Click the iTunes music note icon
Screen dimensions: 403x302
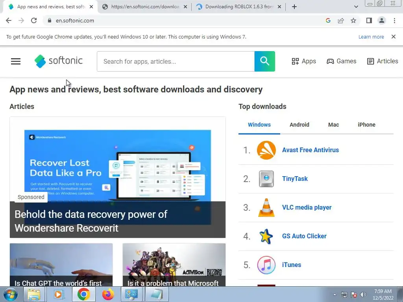pos(266,265)
